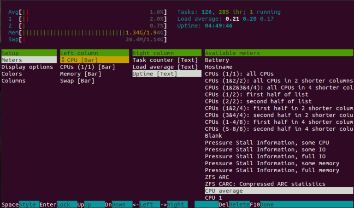Choose Hostname from Available meters
The image size is (354, 208).
[218, 67]
